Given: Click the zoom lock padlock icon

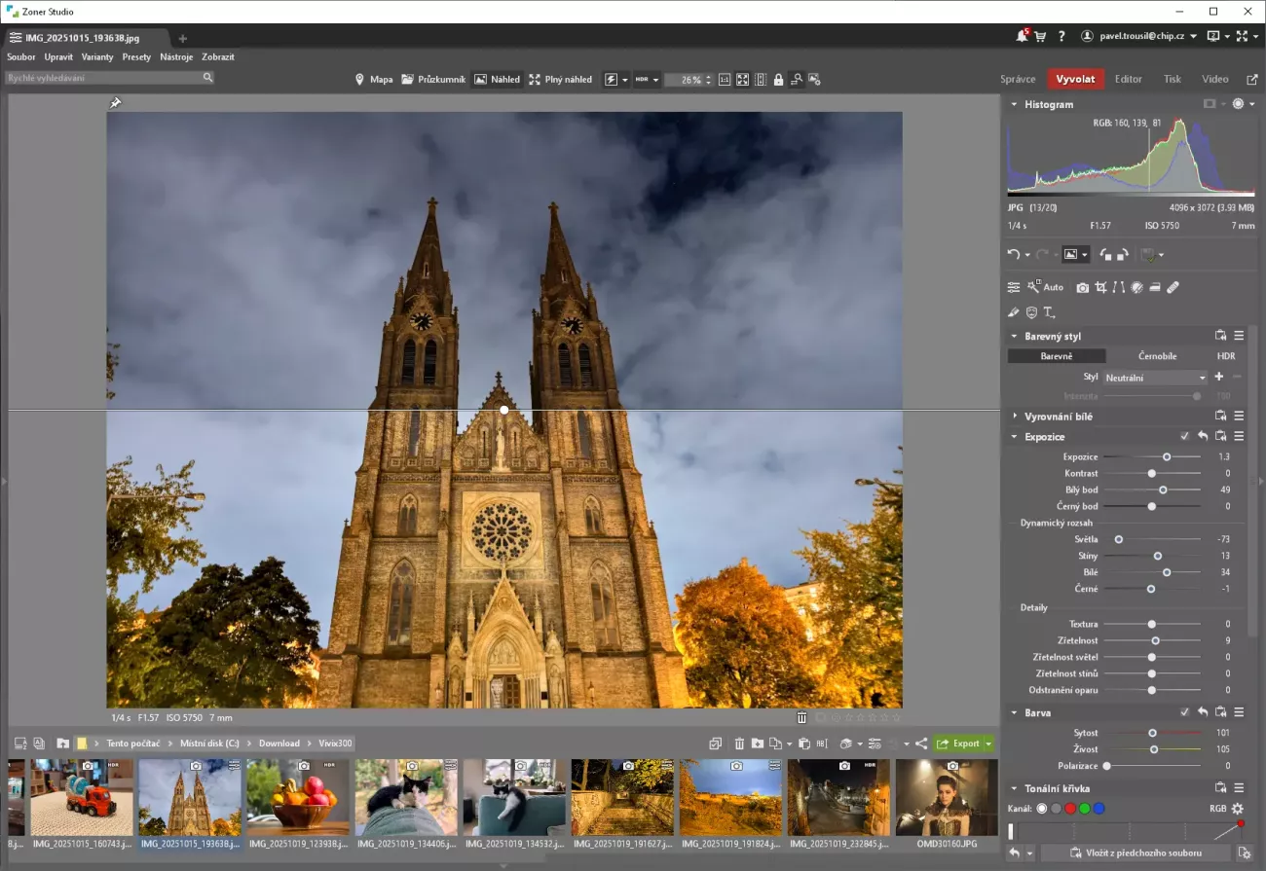Looking at the screenshot, I should pos(778,80).
